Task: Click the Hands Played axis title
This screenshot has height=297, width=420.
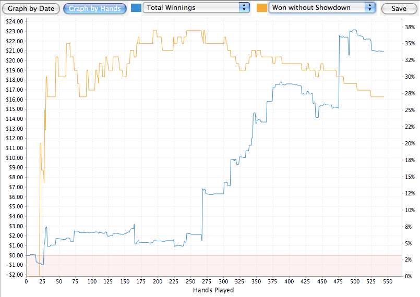Action: pyautogui.click(x=213, y=290)
